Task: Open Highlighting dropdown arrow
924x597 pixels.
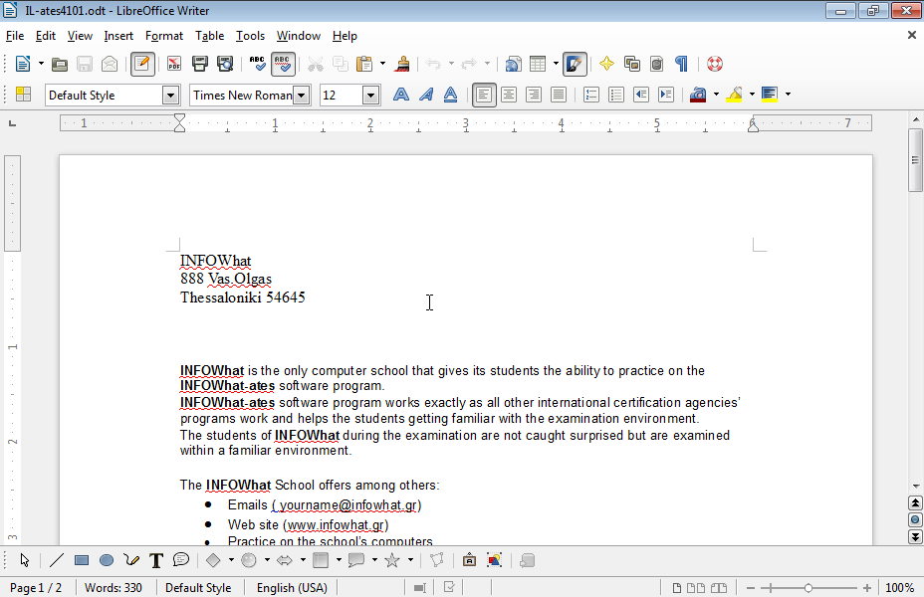Action: tap(752, 95)
